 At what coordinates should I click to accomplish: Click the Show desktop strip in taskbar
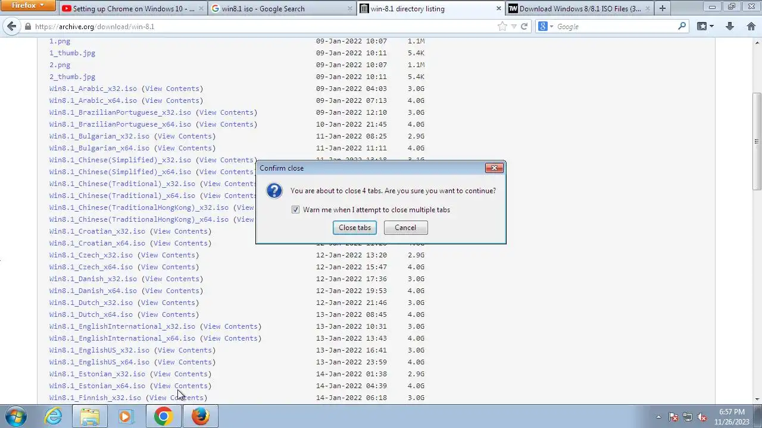(758, 416)
